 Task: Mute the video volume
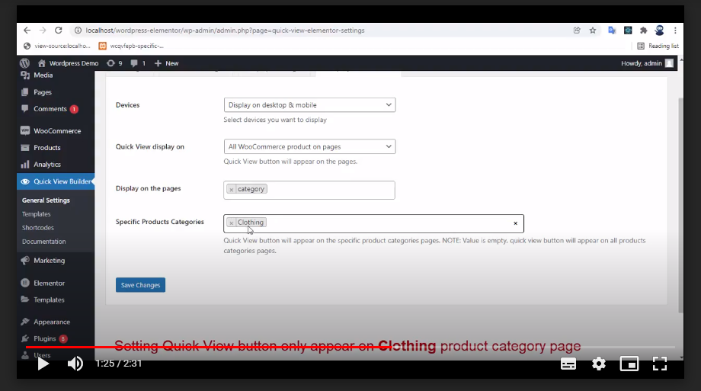pos(75,364)
